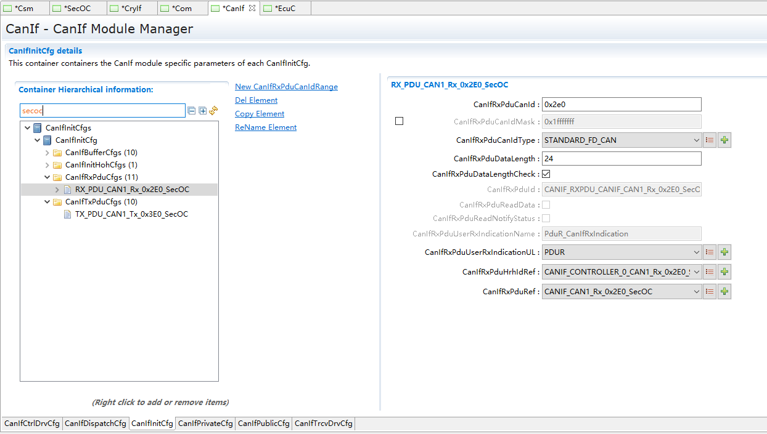The width and height of the screenshot is (767, 434).
Task: Click green plus next to CanIfRxPduUserRxIndicationUL
Action: pyautogui.click(x=724, y=252)
